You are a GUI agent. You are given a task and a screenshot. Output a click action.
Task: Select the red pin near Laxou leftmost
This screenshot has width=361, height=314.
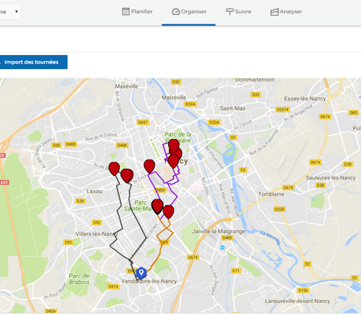pyautogui.click(x=114, y=169)
